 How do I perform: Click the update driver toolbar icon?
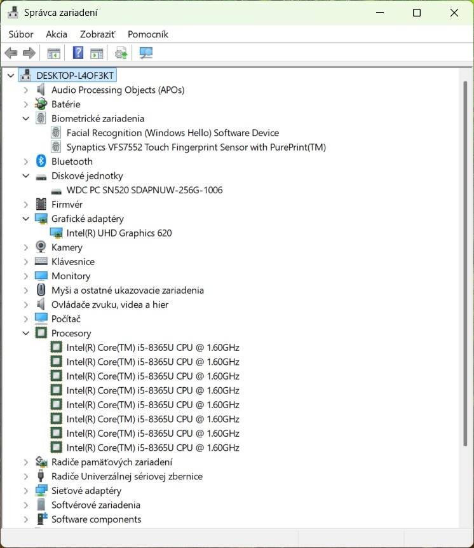[x=121, y=53]
